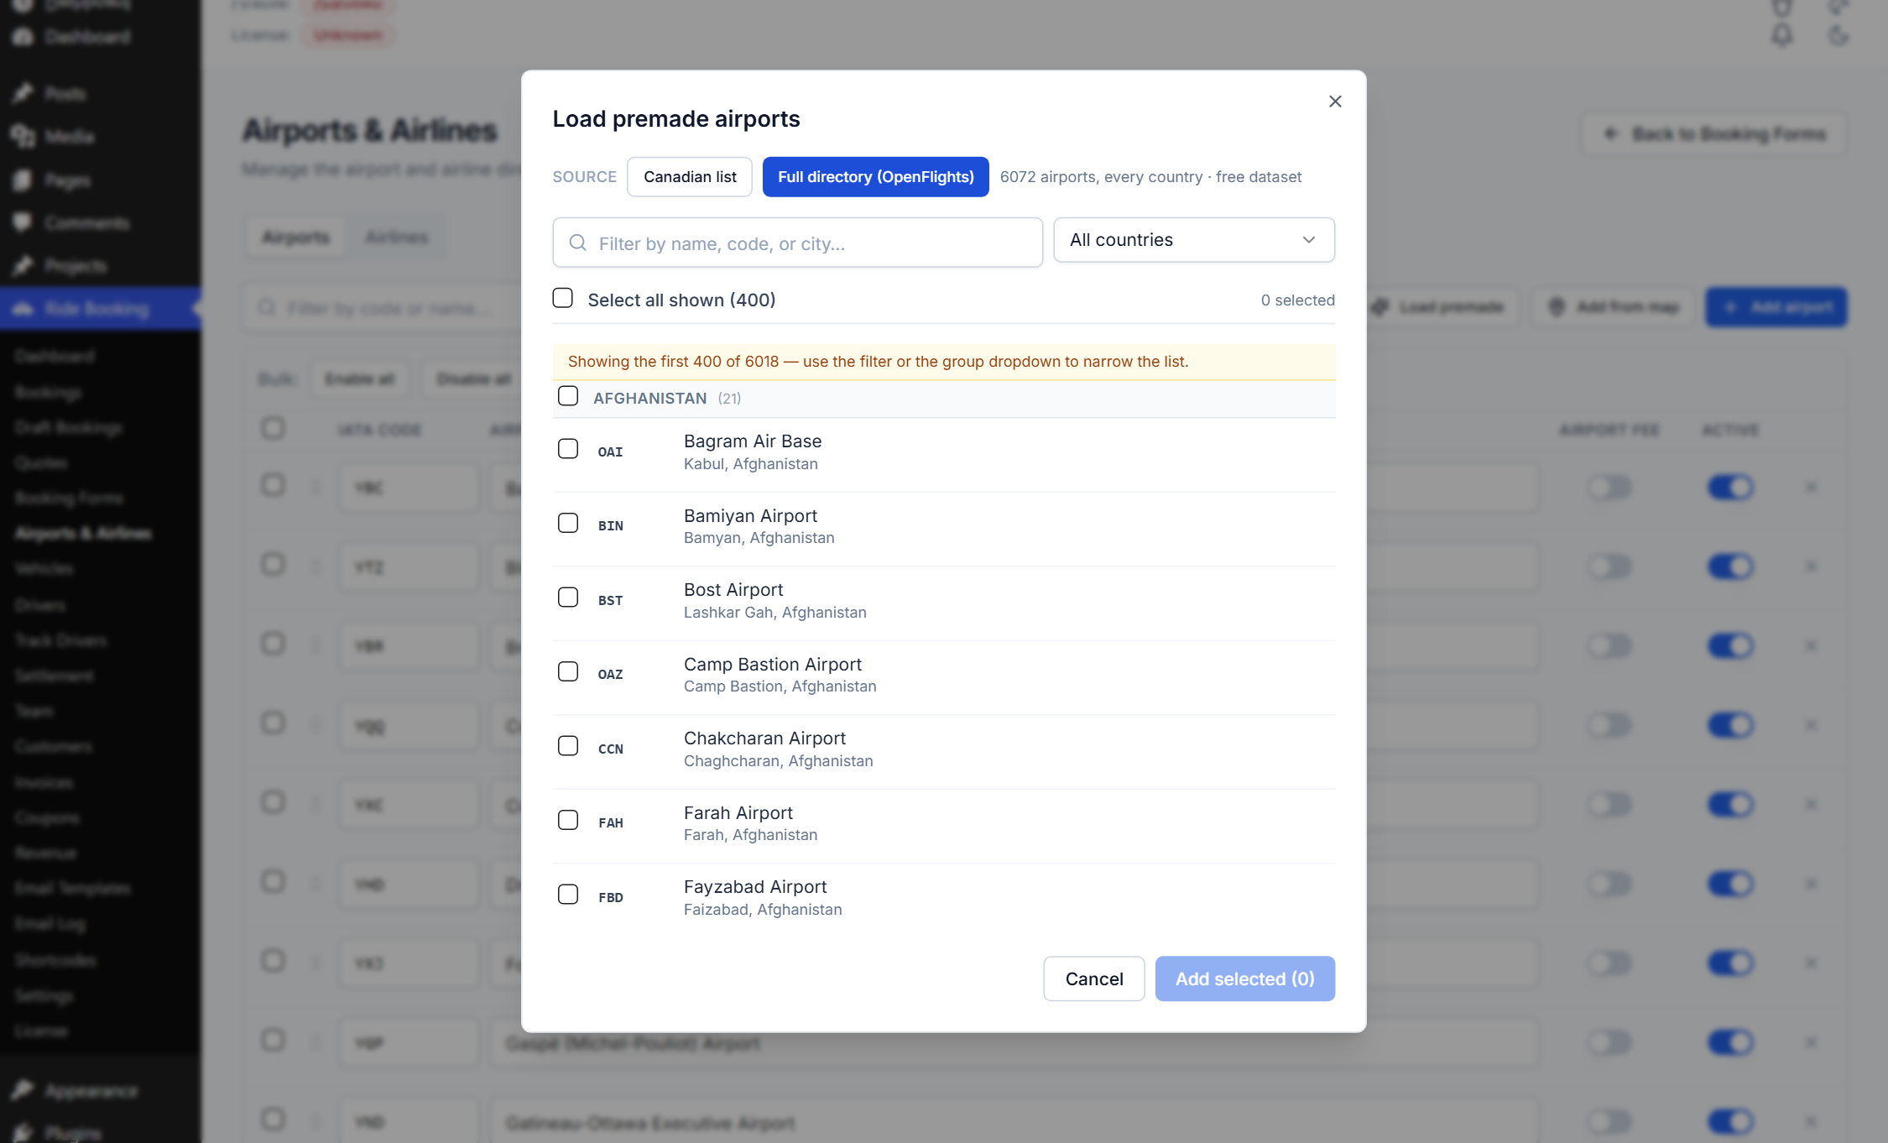Select the Bagram Air Base checkbox
Viewport: 1888px width, 1143px height.
click(x=568, y=449)
